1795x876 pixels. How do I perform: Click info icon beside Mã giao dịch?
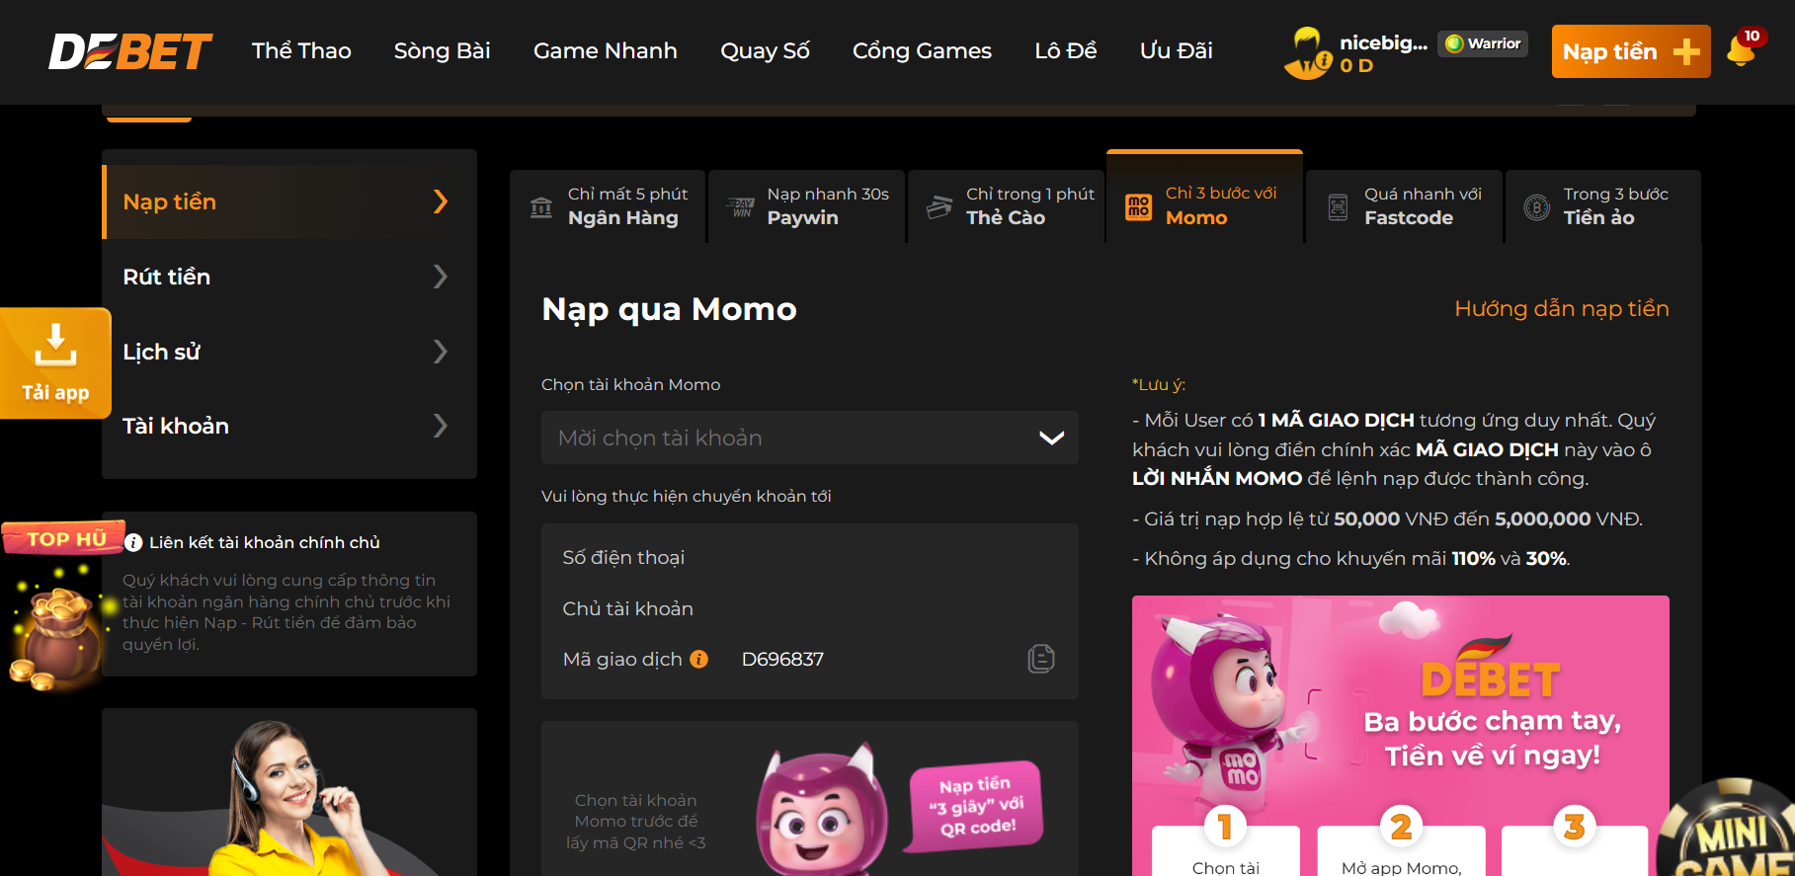click(x=698, y=659)
